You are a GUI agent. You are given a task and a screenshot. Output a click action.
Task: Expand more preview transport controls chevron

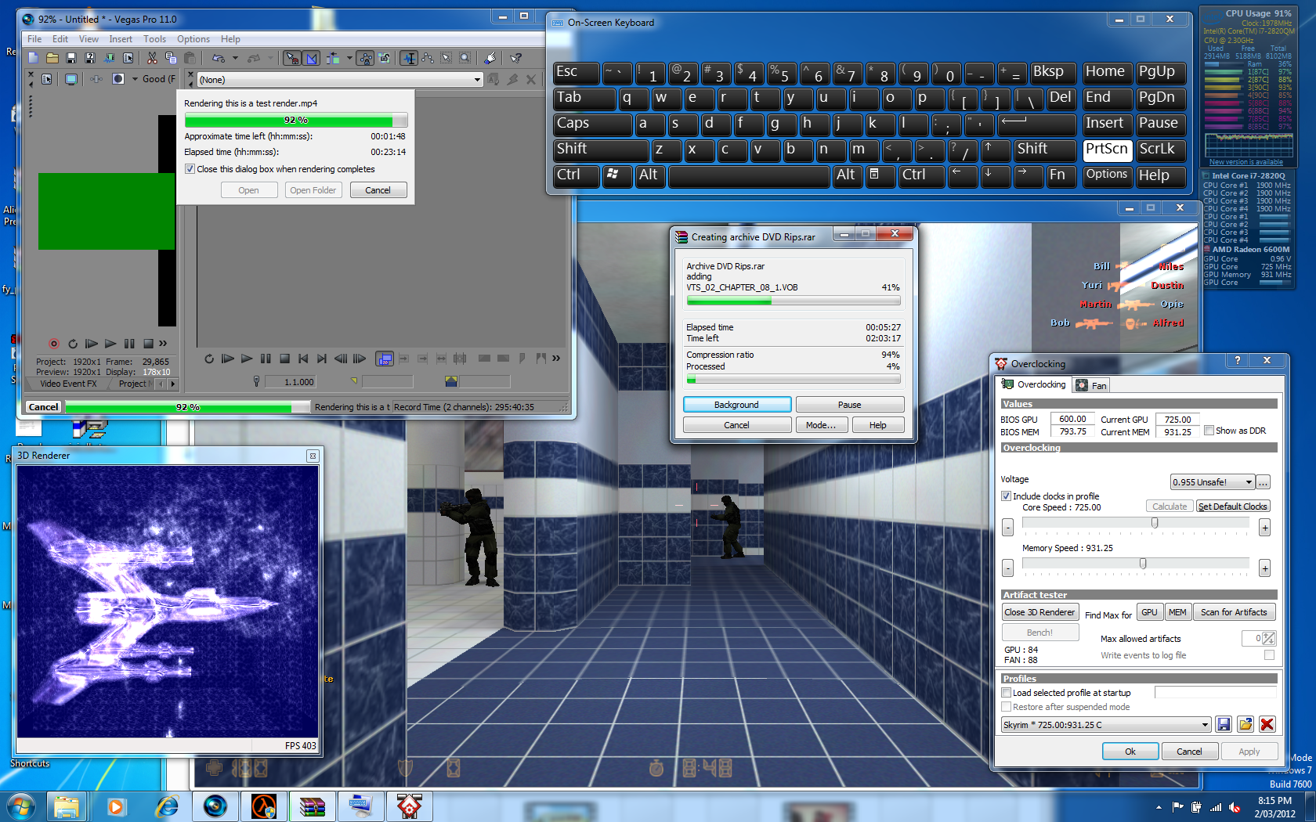click(163, 344)
